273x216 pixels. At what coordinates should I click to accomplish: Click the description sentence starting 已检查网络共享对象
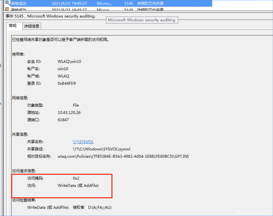[61, 40]
